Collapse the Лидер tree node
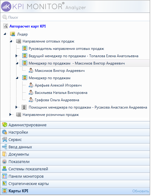Viewport: 151px width, 196px height. click(x=5, y=34)
